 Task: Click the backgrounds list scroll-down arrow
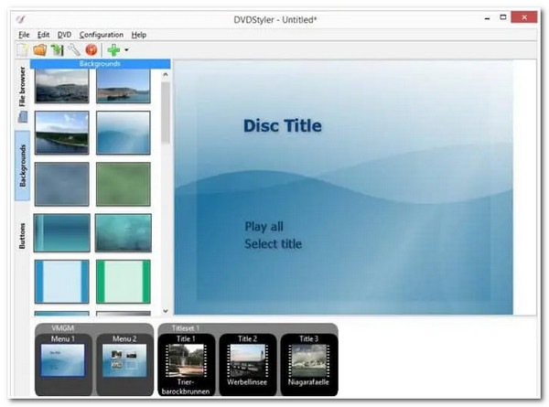pyautogui.click(x=166, y=311)
